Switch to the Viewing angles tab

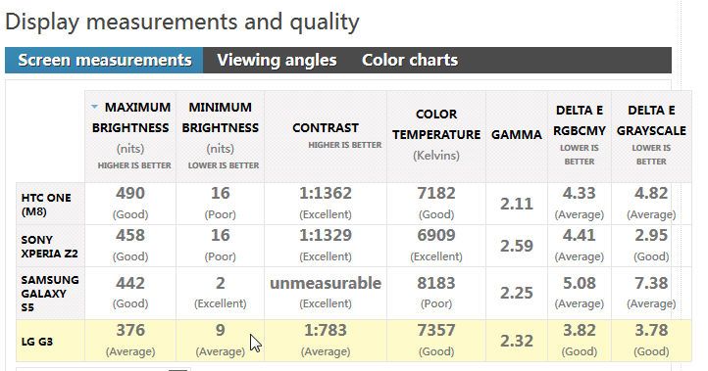[277, 60]
